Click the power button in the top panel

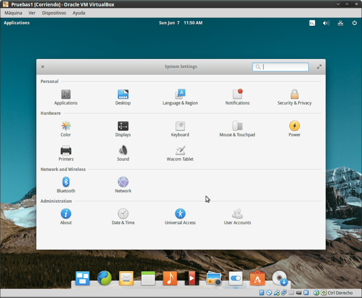(x=354, y=23)
